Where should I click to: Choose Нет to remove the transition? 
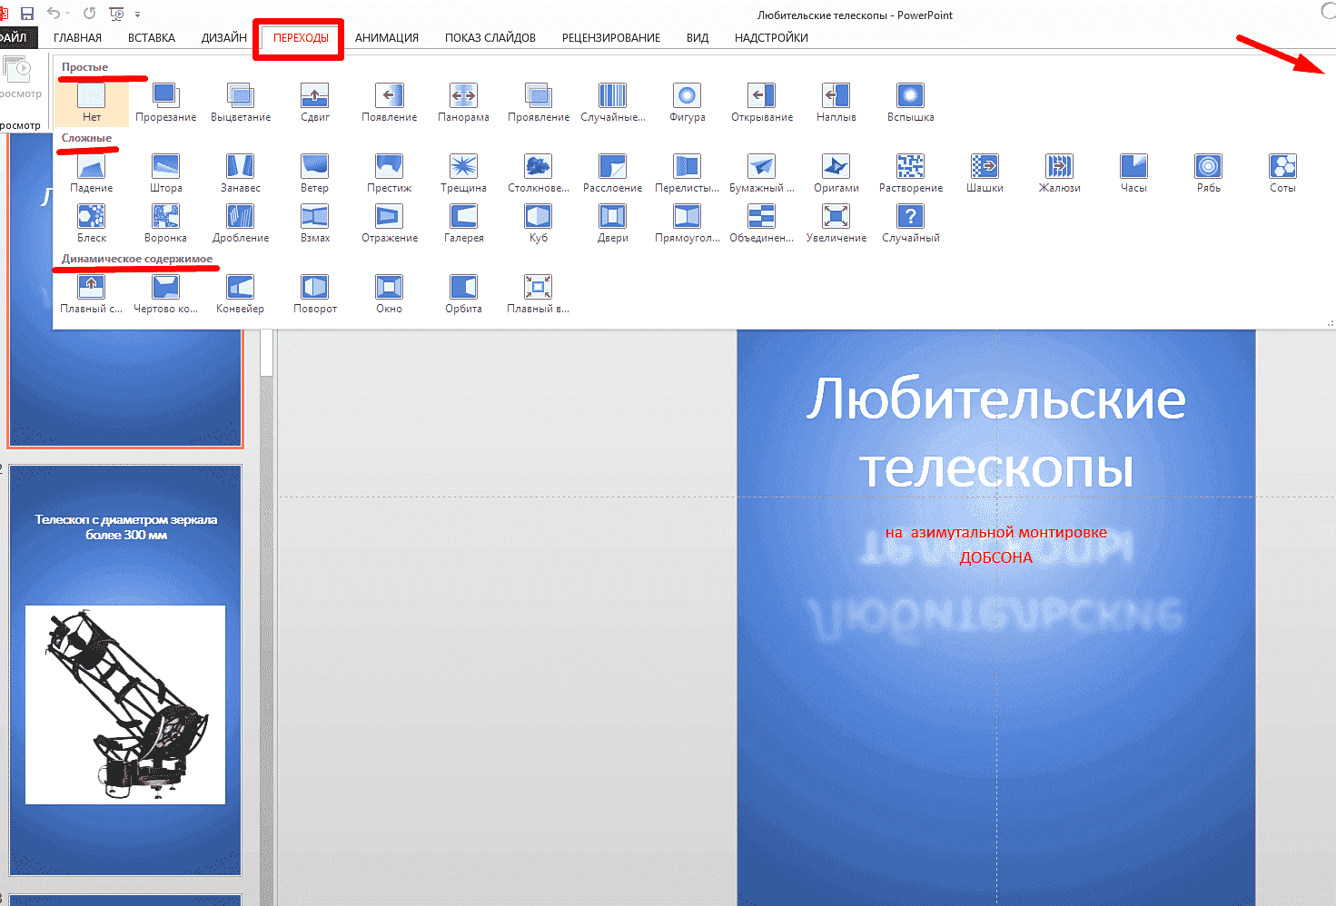pos(92,102)
